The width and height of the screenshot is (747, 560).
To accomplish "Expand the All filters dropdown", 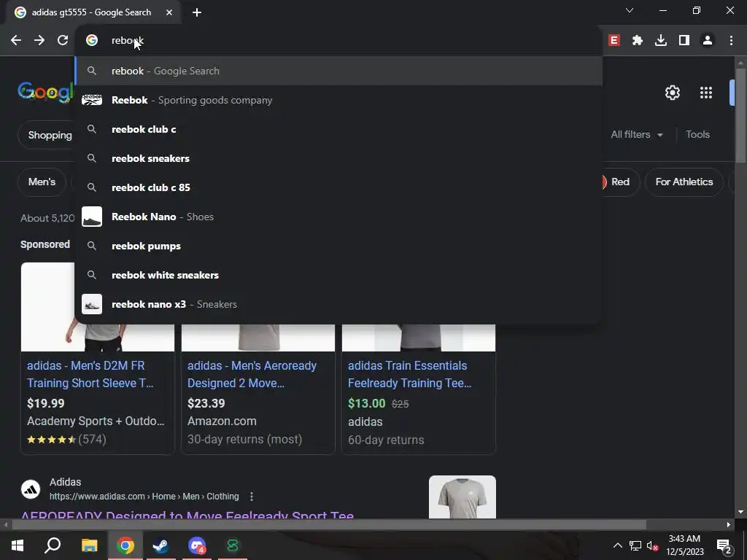I will (x=636, y=135).
